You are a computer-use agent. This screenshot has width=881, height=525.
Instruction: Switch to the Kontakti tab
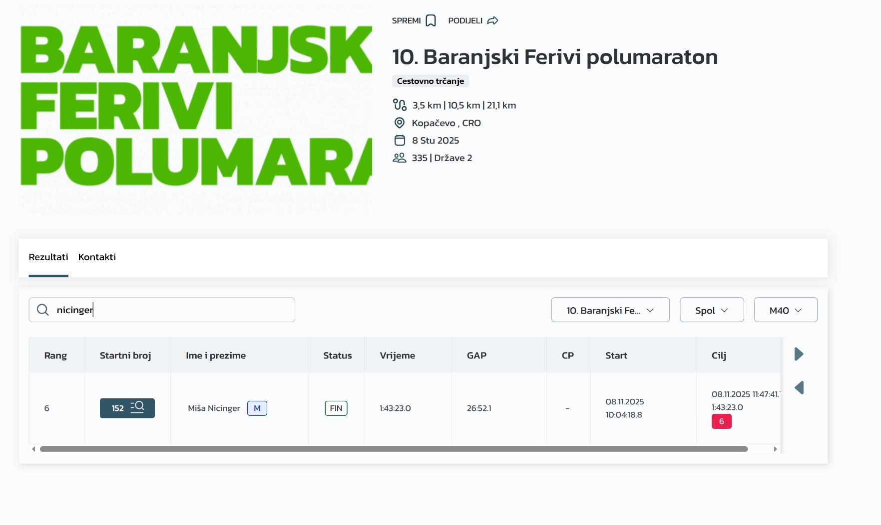(x=97, y=257)
